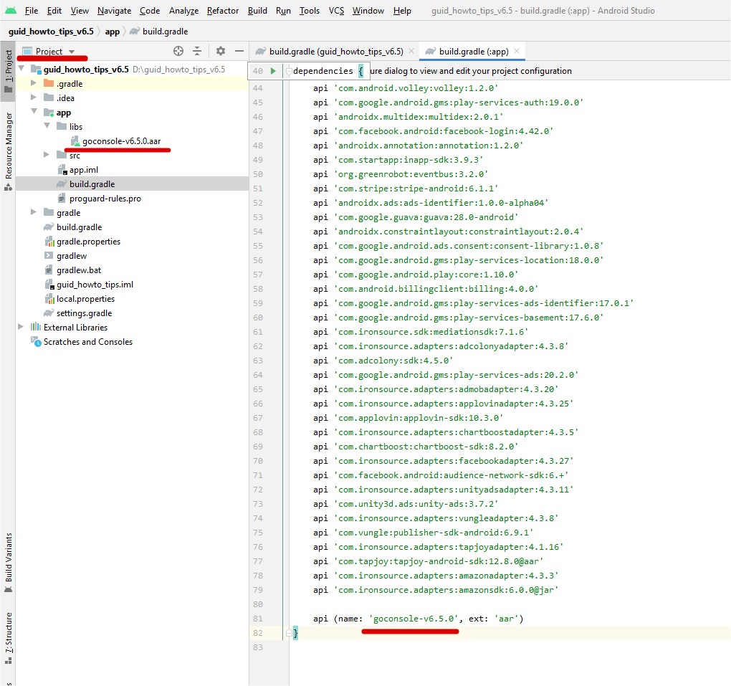
Task: Collapse guid_howto_tips_v6.5 root node
Action: [x=21, y=69]
